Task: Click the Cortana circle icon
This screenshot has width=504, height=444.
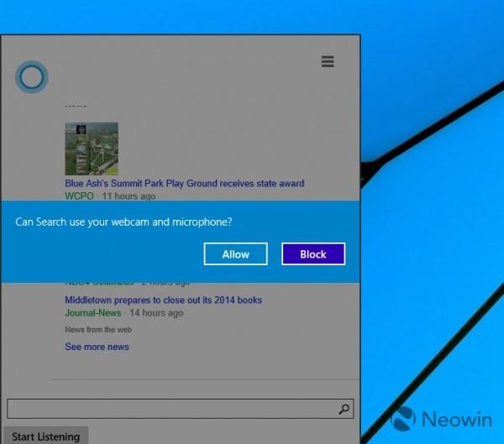Action: (x=31, y=77)
